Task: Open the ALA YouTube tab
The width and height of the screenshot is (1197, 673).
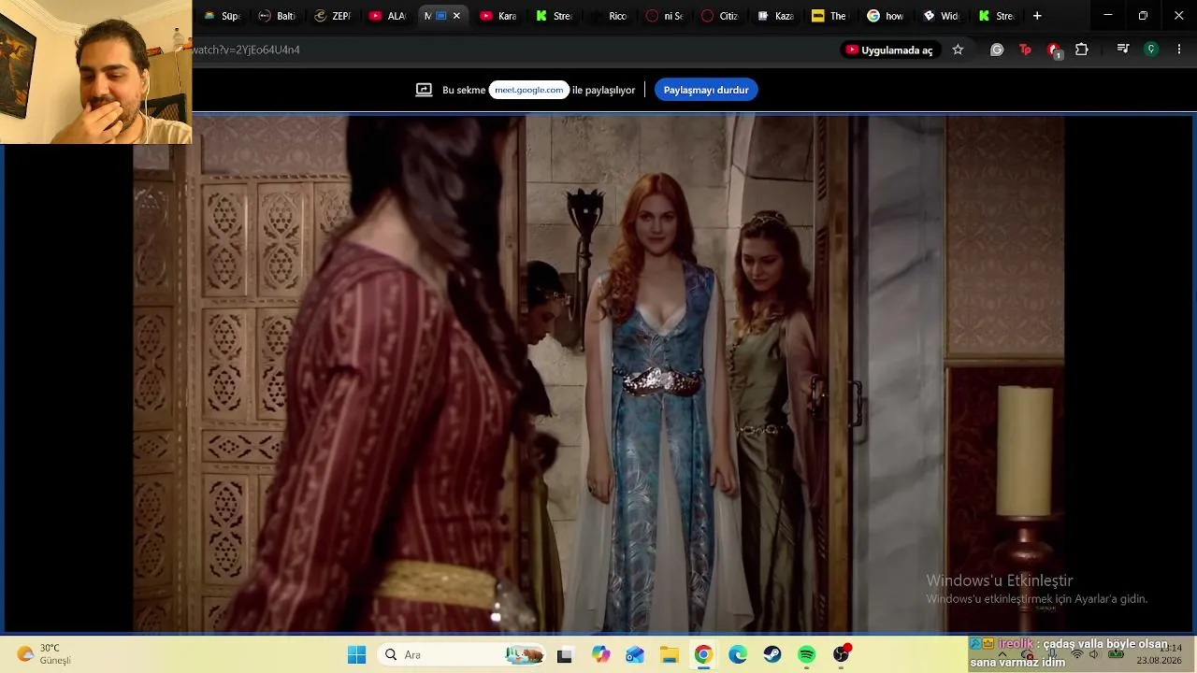Action: pos(388,16)
